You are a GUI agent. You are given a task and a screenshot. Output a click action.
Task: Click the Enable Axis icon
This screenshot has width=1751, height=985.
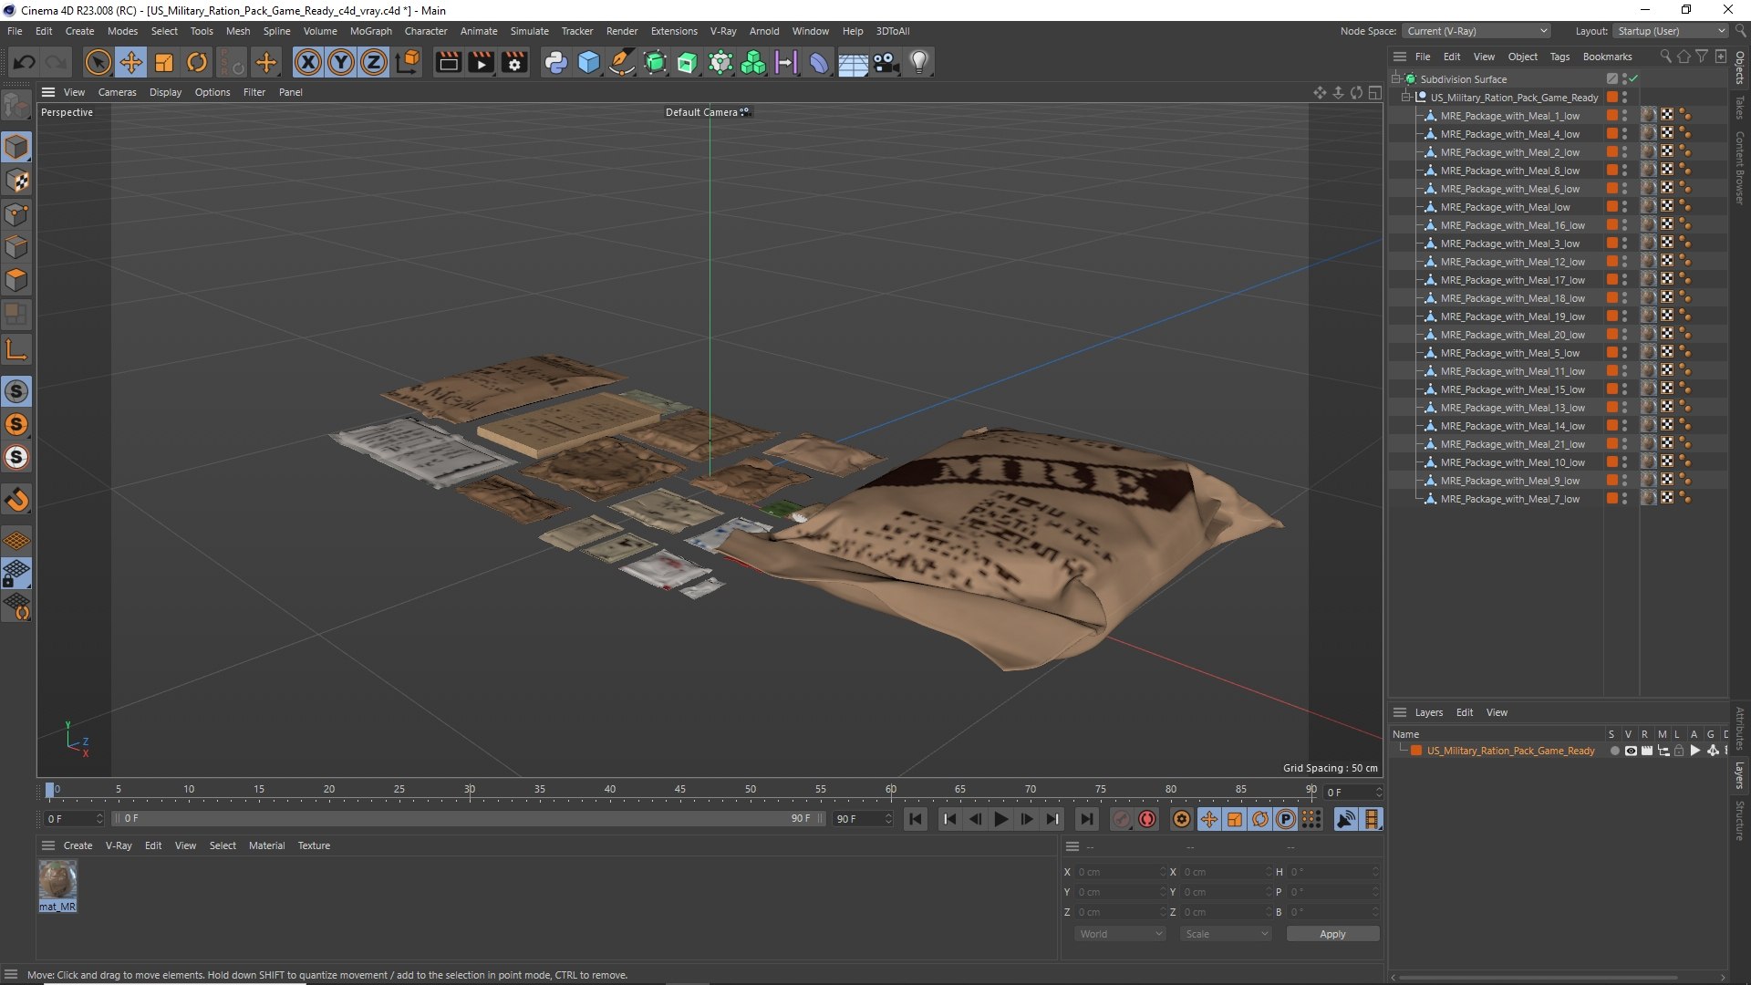pos(16,349)
